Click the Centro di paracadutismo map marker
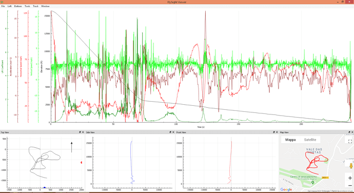The width and height of the screenshot is (354, 193). [312, 182]
